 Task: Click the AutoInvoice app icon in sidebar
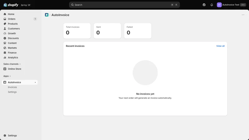click(5, 82)
